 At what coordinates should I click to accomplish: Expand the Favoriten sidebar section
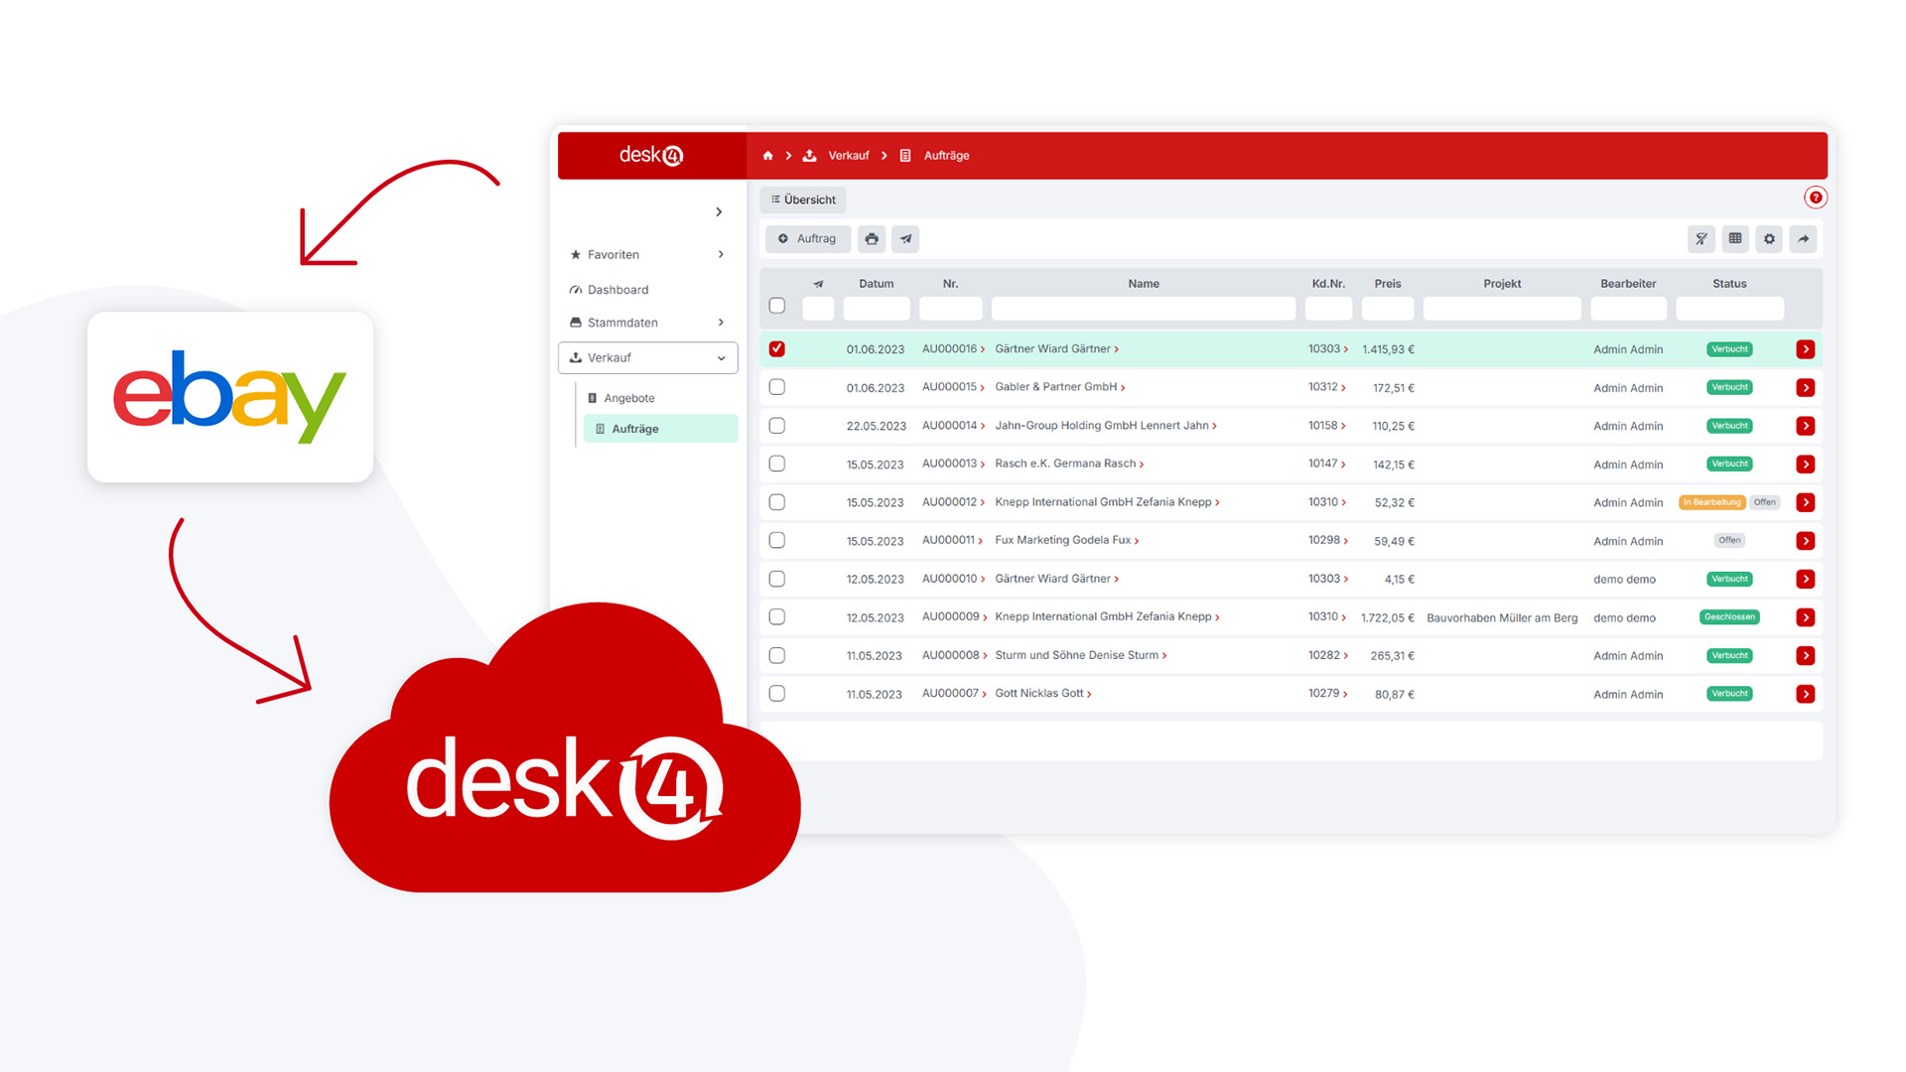pos(721,255)
